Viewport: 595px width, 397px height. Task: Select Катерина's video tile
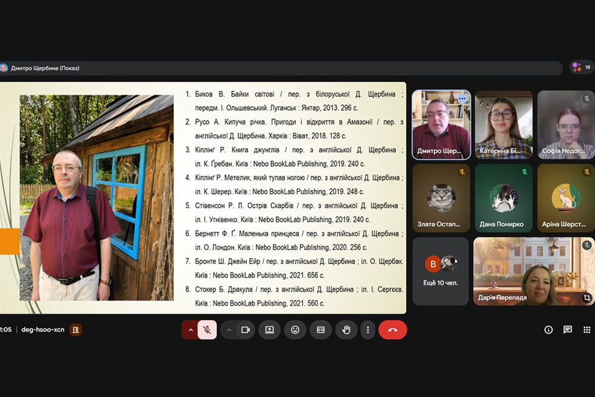503,124
